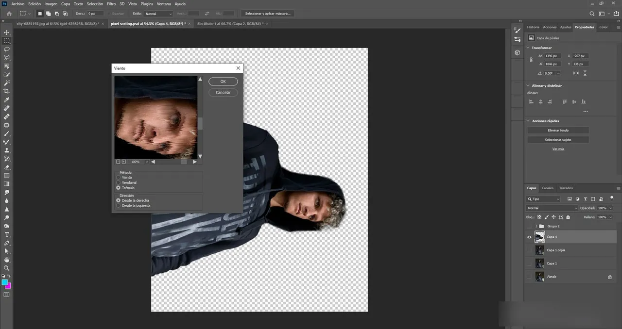Select the Brush tool

[7, 133]
